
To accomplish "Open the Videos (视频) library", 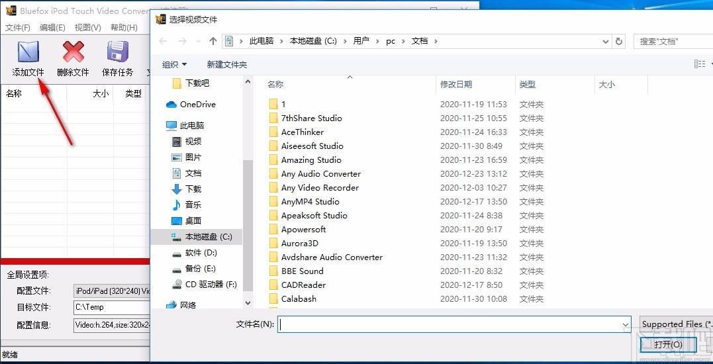I will coord(187,142).
